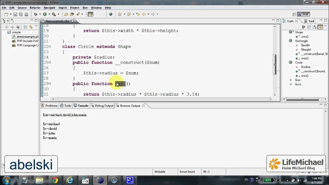Image resolution: width=329 pixels, height=185 pixels.
Task: Open the File menu
Action: [4, 8]
